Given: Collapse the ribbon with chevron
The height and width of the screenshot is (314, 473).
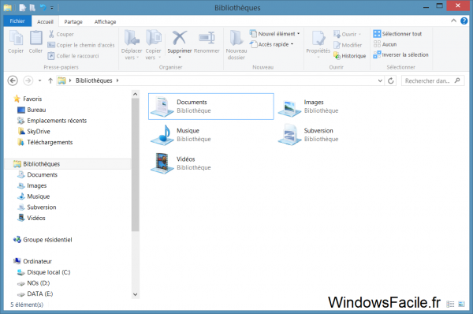Looking at the screenshot, I should 453,21.
